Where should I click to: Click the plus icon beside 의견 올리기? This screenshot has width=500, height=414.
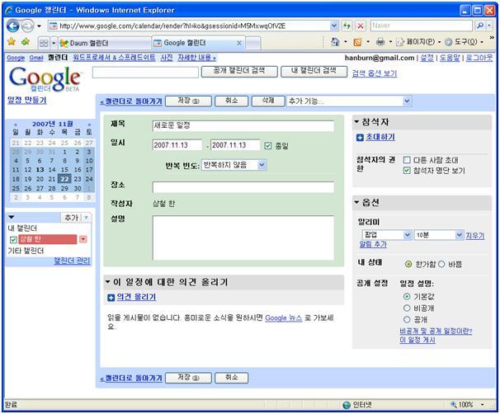coord(111,298)
